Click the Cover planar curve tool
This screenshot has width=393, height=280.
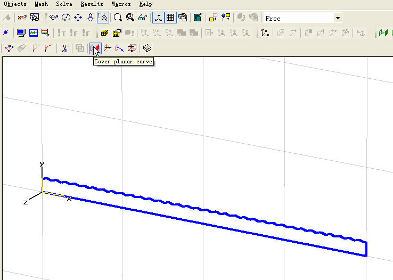[x=95, y=48]
